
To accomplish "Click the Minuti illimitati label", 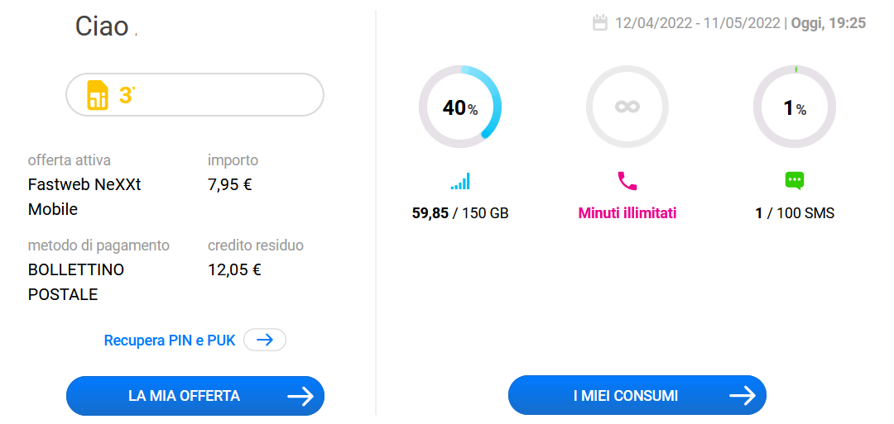I will (627, 213).
